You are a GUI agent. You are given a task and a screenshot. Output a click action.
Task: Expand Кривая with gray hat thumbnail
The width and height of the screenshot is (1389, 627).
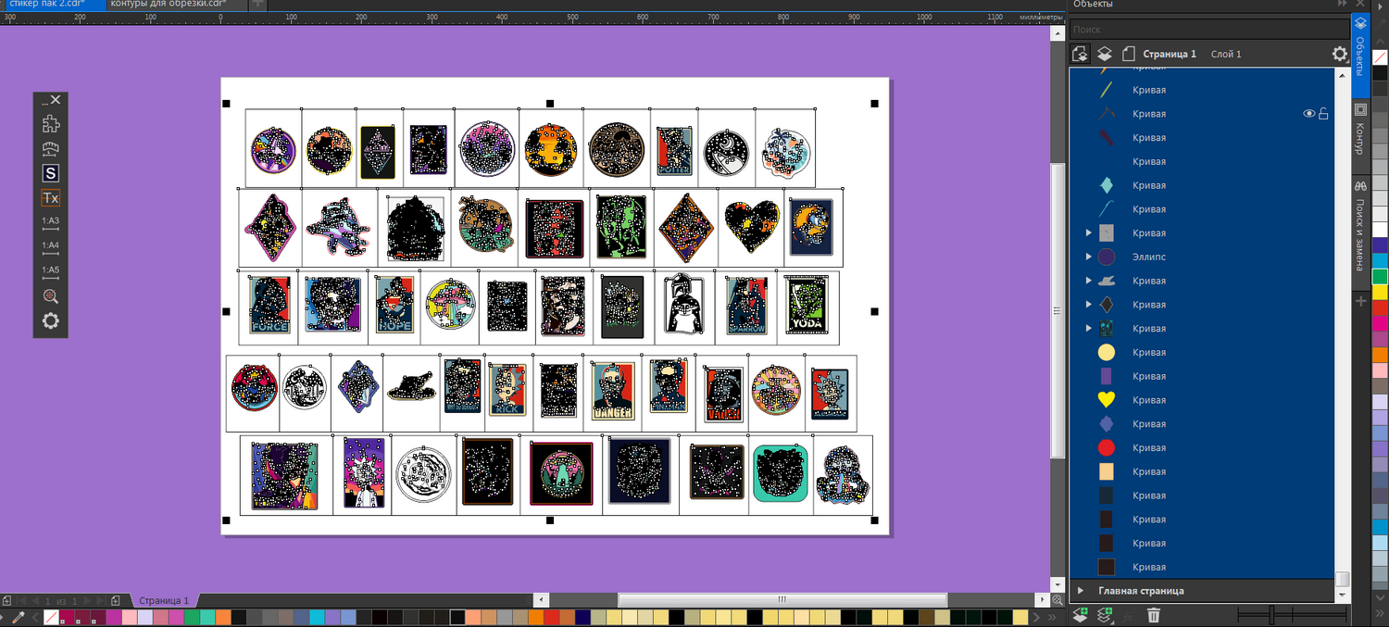1089,281
